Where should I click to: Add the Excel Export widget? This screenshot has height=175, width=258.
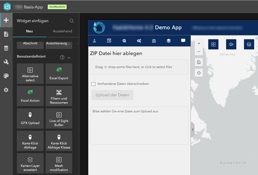(59, 73)
